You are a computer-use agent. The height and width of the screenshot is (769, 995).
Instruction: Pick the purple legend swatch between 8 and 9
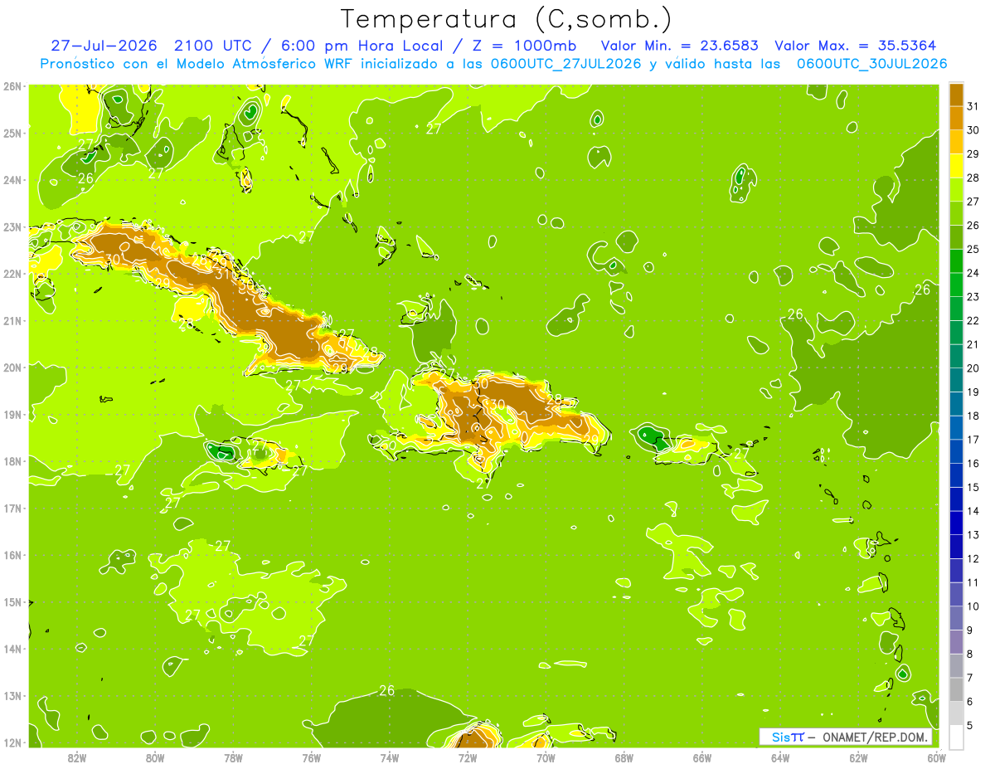tap(956, 641)
